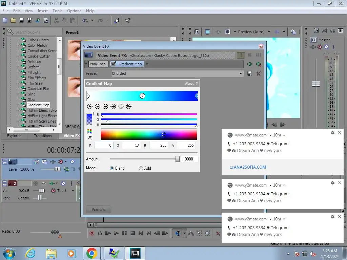
Task: Click the Stop button in transport
Action: 132,233
